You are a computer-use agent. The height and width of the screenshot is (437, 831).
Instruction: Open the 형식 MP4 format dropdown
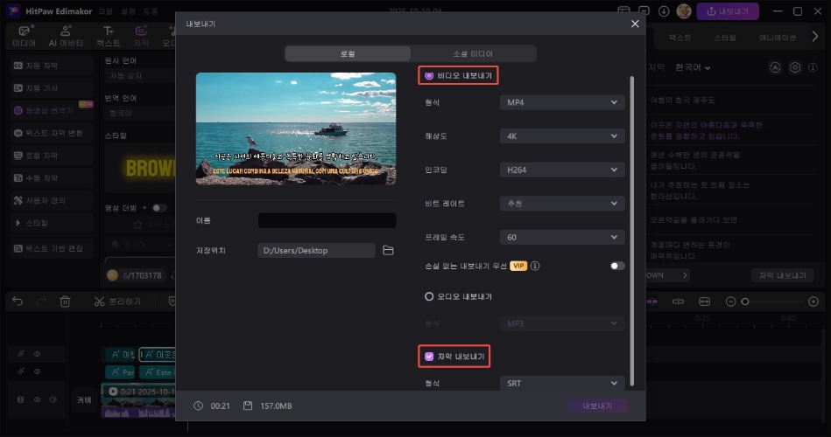tap(562, 102)
